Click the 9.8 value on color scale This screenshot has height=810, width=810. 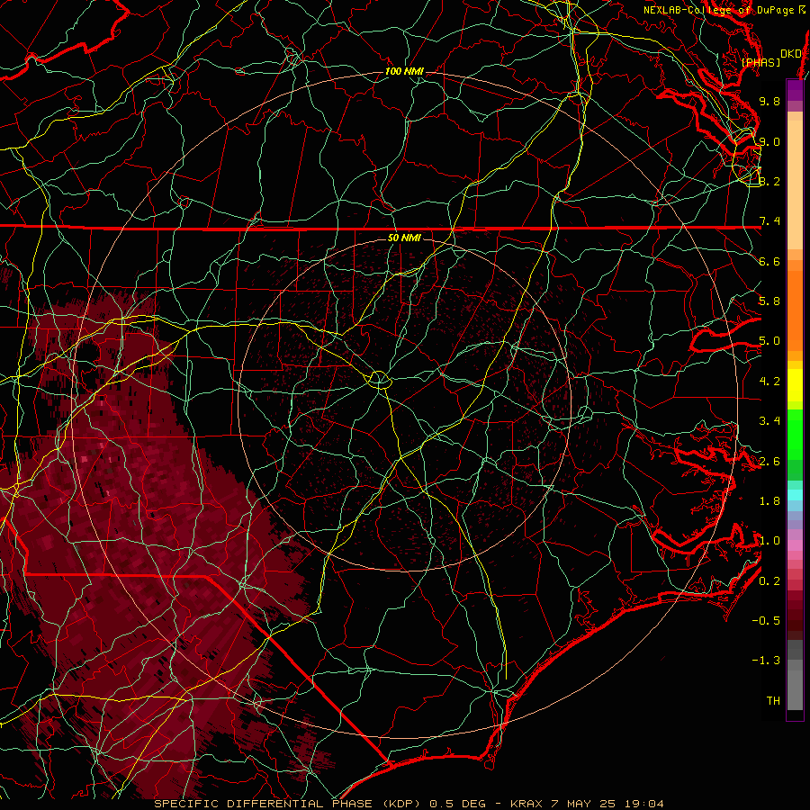click(x=769, y=101)
